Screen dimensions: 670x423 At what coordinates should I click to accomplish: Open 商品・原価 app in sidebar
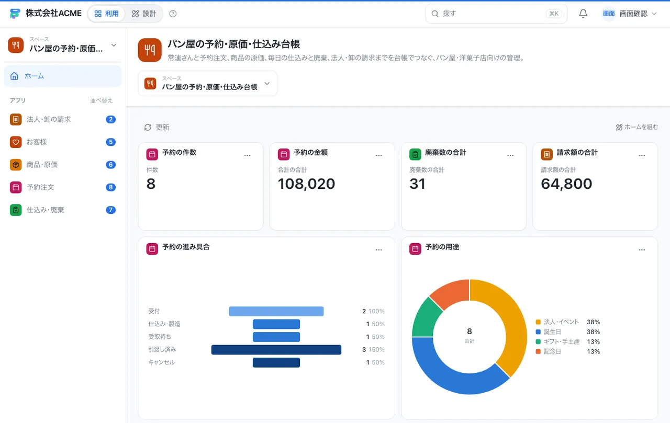[x=63, y=165]
